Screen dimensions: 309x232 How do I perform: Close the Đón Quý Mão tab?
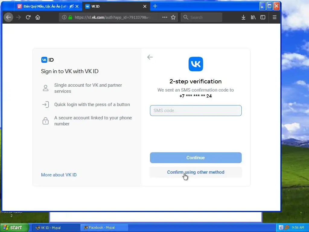[77, 6]
